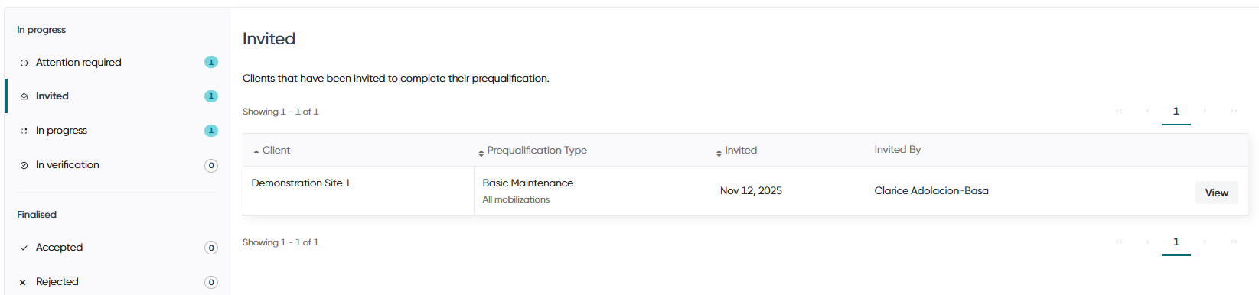1259x295 pixels.
Task: Click the In progress spinner icon
Action: point(24,131)
